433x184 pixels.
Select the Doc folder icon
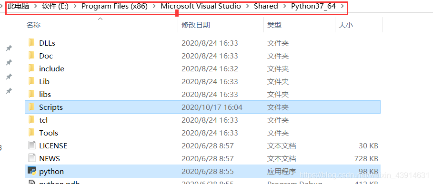pos(31,56)
